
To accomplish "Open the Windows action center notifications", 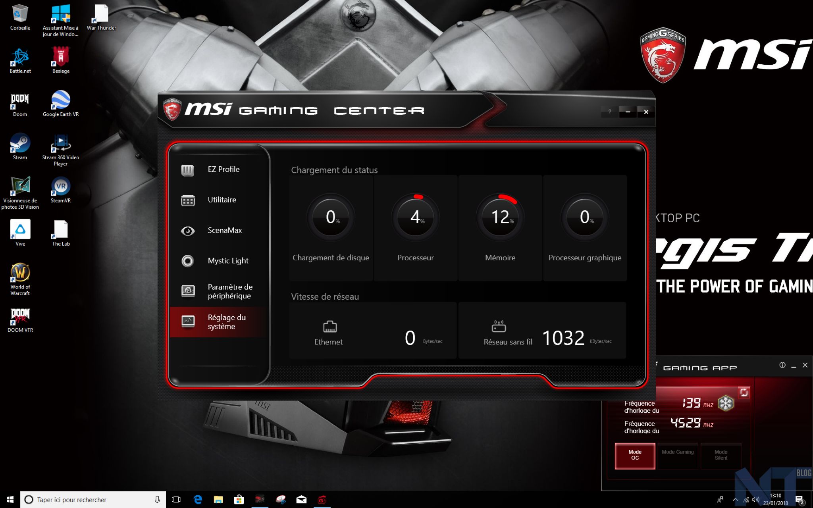I will pos(800,500).
